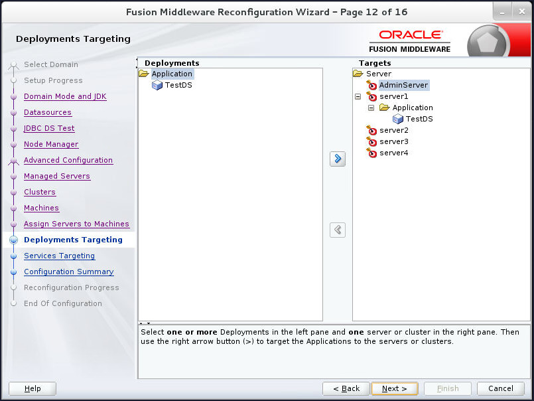Go to Domain Mode and JDK step

pos(65,96)
